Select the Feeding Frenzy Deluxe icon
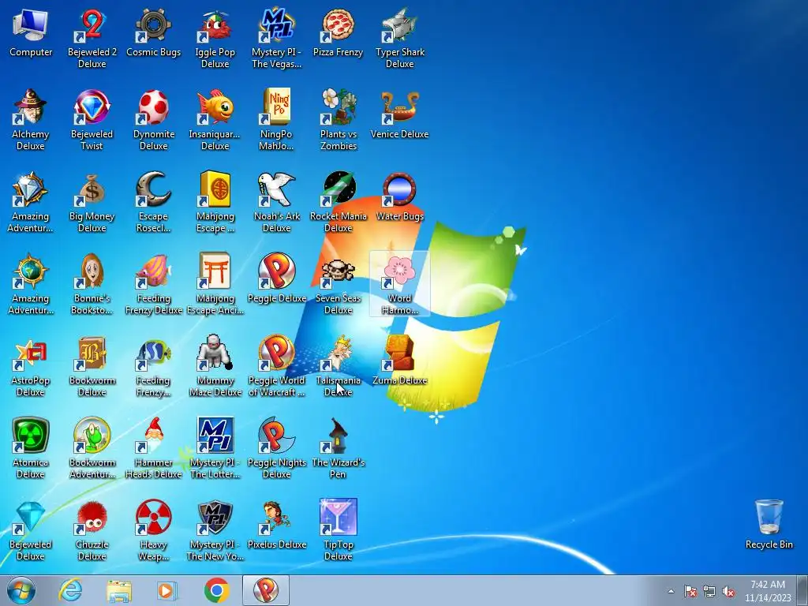 click(154, 284)
